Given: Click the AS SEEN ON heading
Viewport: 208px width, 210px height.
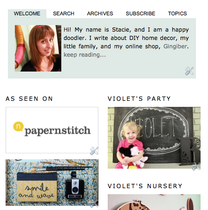Looking at the screenshot, I should pyautogui.click(x=29, y=99).
